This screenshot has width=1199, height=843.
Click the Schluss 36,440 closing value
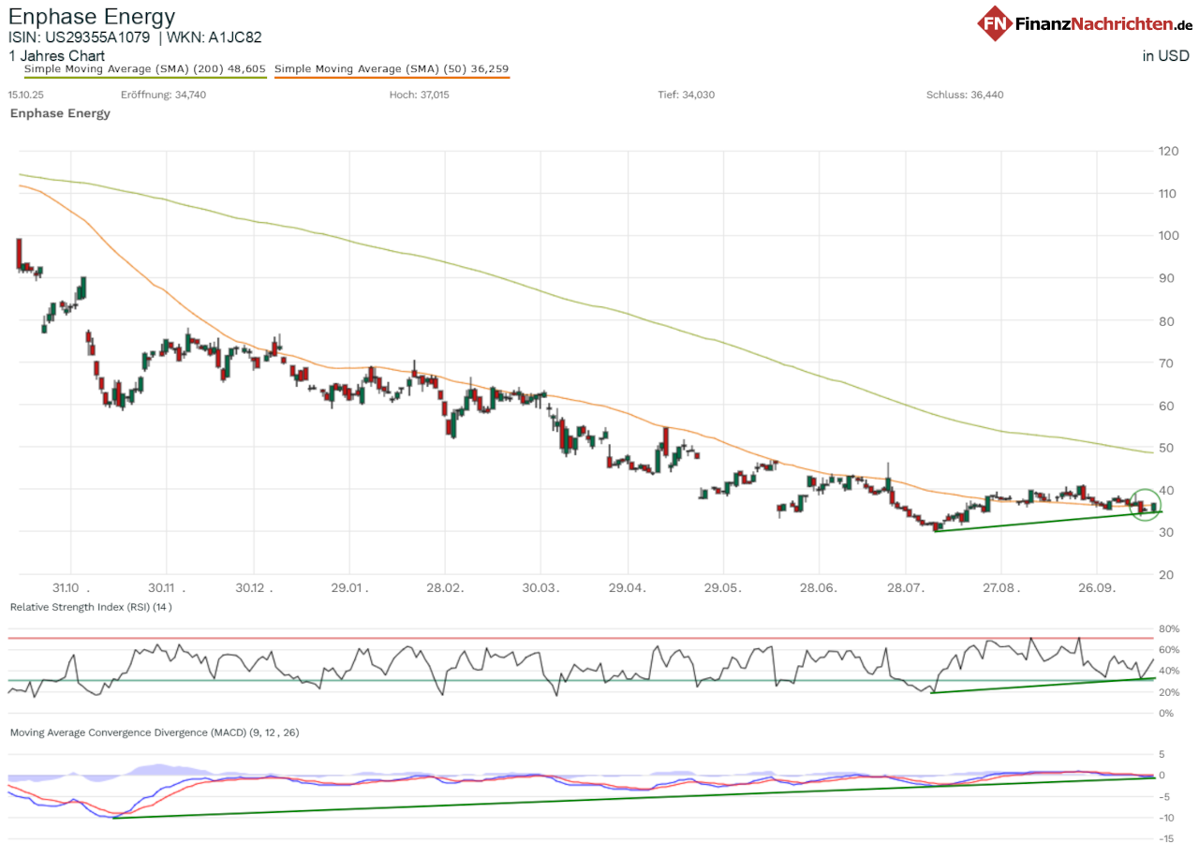[x=964, y=95]
